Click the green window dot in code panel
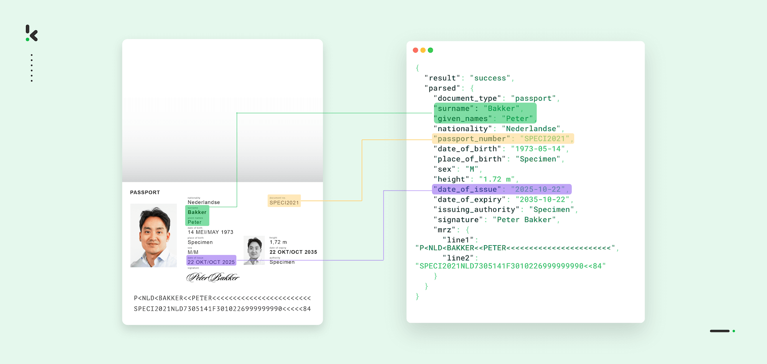Image resolution: width=767 pixels, height=364 pixels. pos(430,50)
